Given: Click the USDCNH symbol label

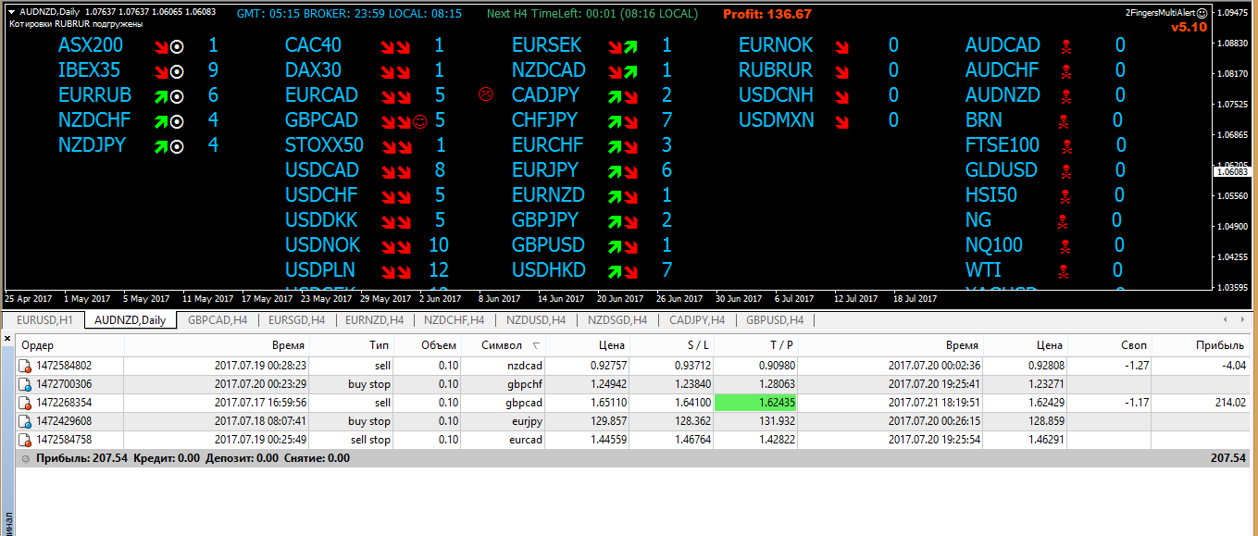Looking at the screenshot, I should click(776, 95).
